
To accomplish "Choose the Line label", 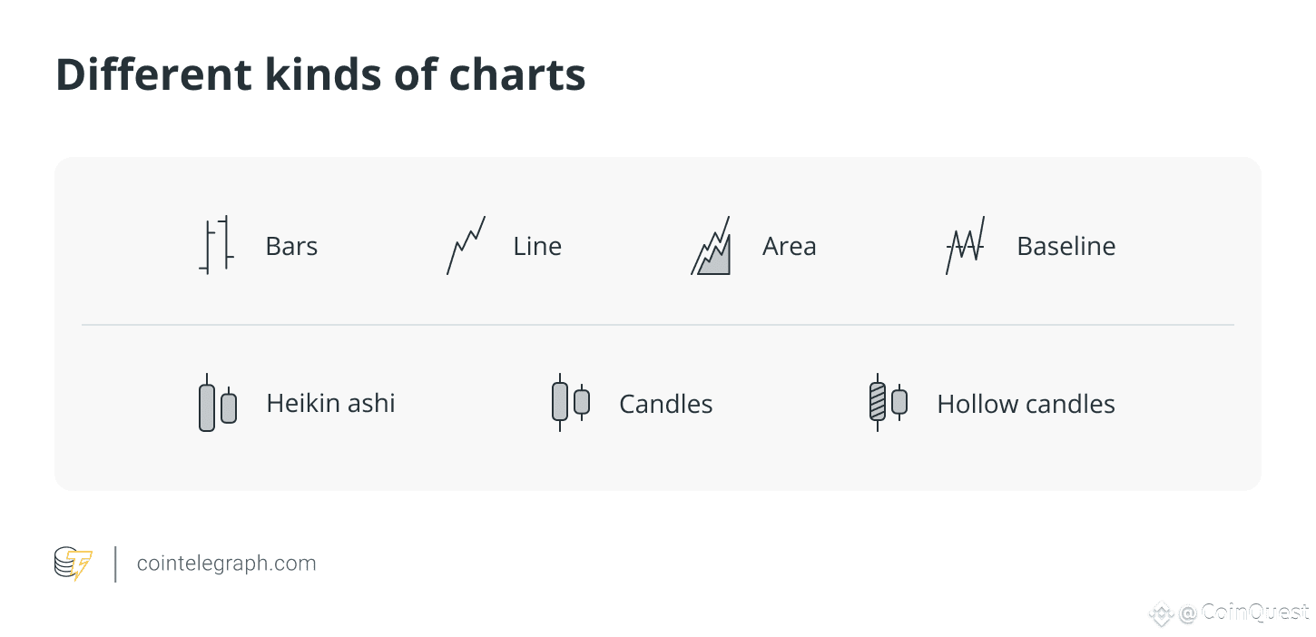I will click(537, 246).
